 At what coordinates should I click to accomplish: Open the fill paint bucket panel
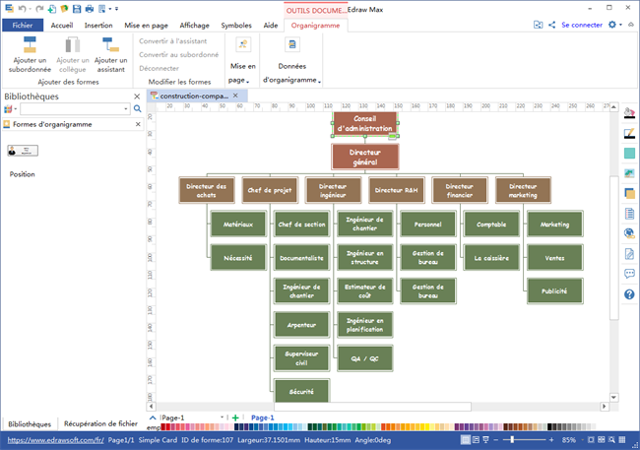(629, 113)
